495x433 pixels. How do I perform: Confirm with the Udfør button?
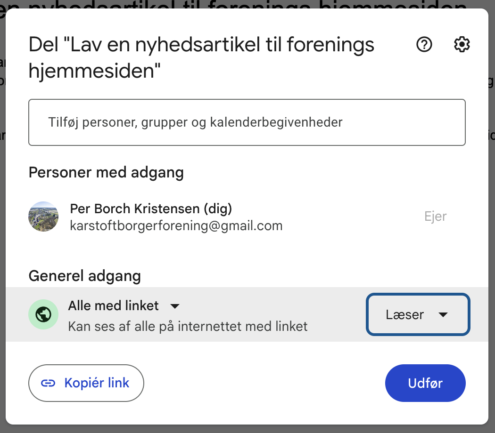[x=425, y=383]
